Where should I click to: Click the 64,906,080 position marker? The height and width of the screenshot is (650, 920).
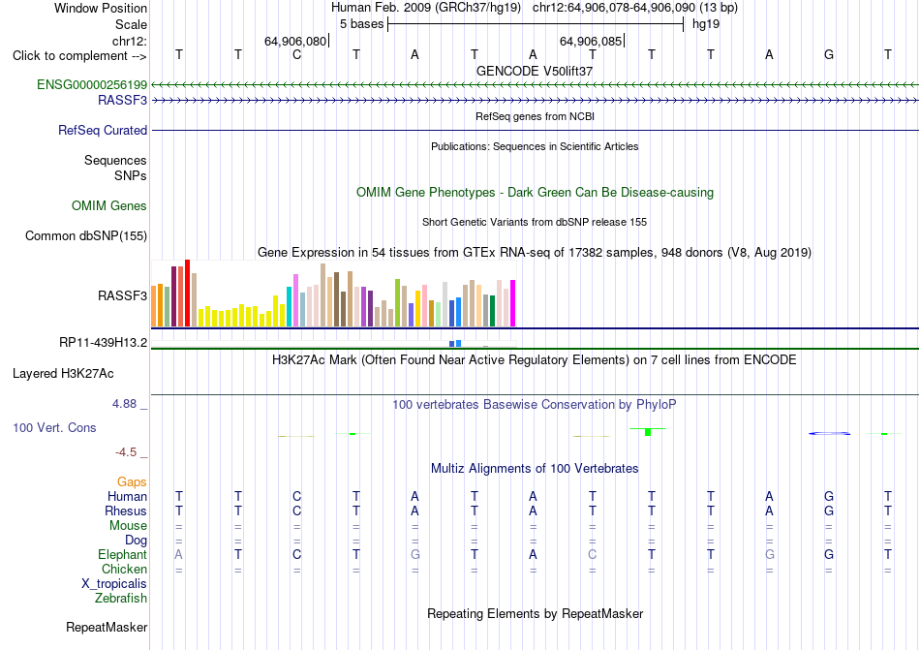point(295,41)
